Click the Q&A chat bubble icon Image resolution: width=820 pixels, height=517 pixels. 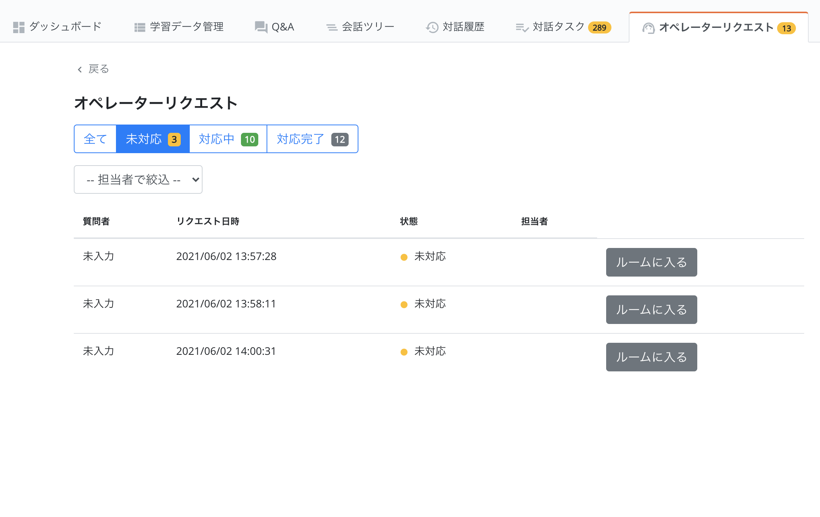coord(261,27)
